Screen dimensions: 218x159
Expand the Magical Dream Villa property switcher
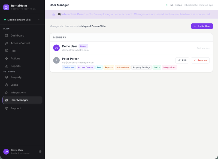tap(22, 20)
